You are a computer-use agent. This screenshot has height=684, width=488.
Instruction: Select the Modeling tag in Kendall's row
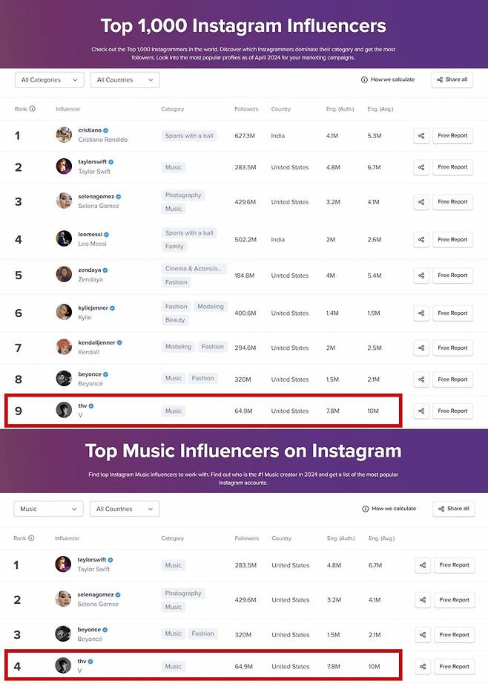pos(178,347)
